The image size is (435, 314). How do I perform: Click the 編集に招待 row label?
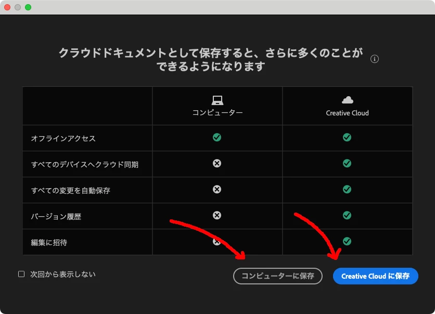tap(49, 242)
